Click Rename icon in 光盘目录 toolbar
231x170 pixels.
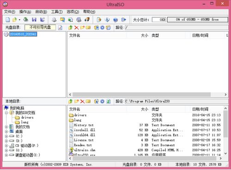tap(88, 28)
